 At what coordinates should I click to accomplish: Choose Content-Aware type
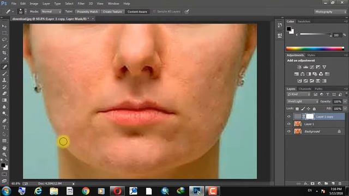click(x=137, y=11)
